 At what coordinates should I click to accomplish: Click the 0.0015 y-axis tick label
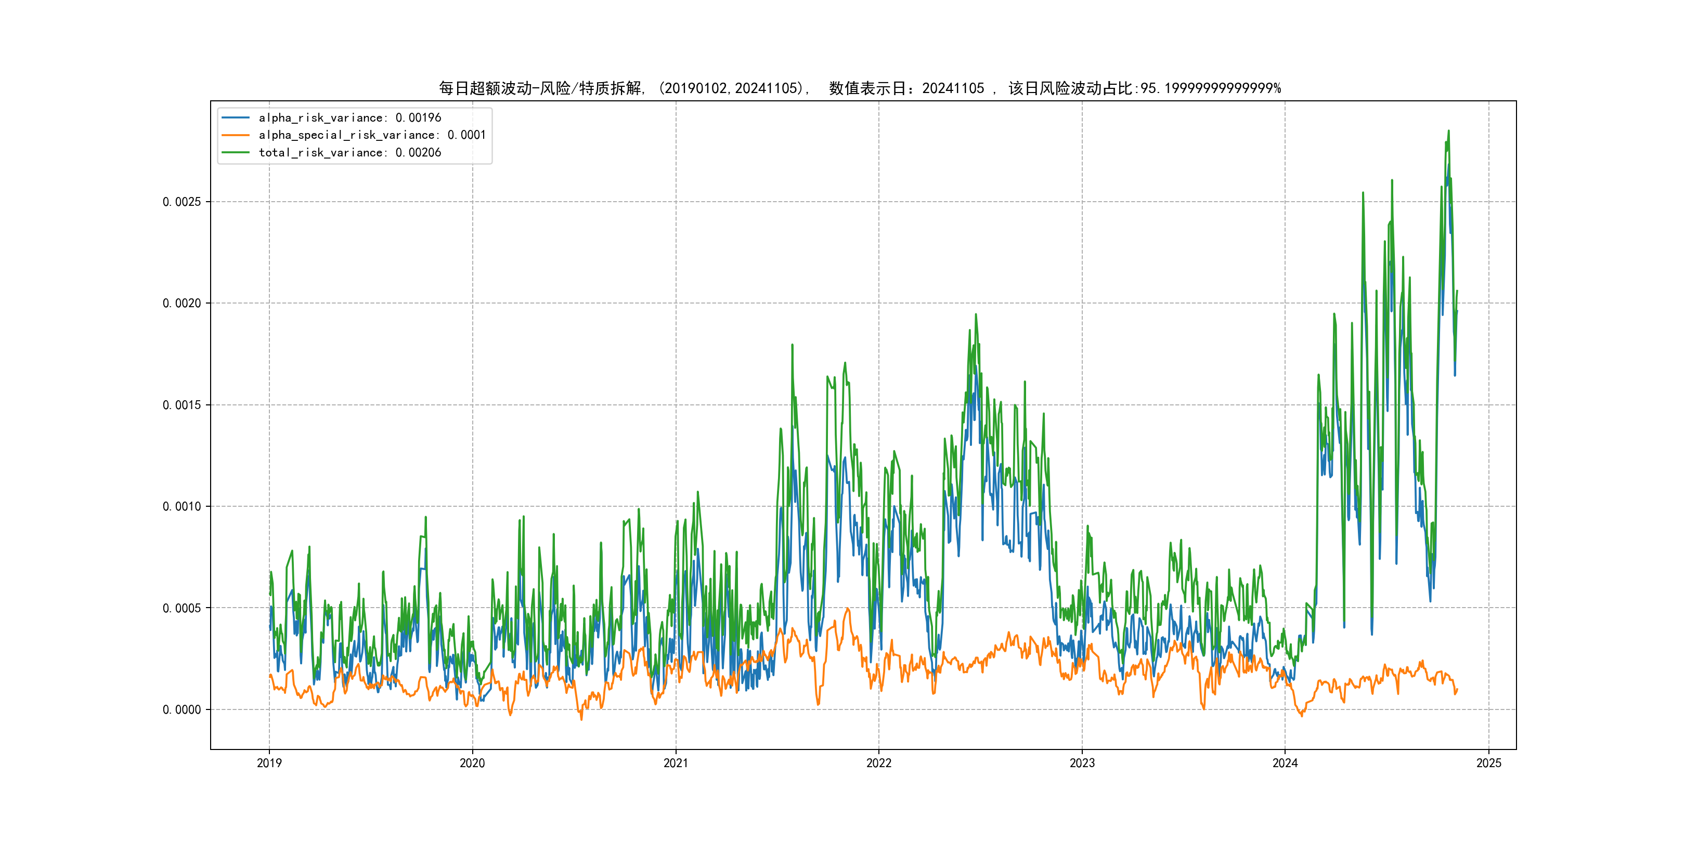[x=182, y=405]
